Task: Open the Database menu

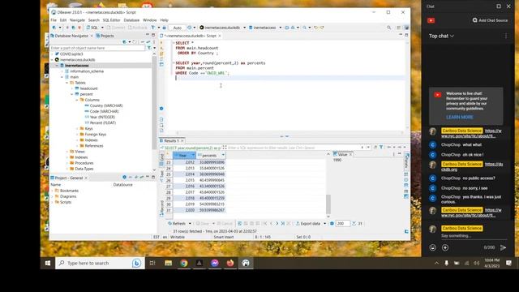Action: [131, 20]
